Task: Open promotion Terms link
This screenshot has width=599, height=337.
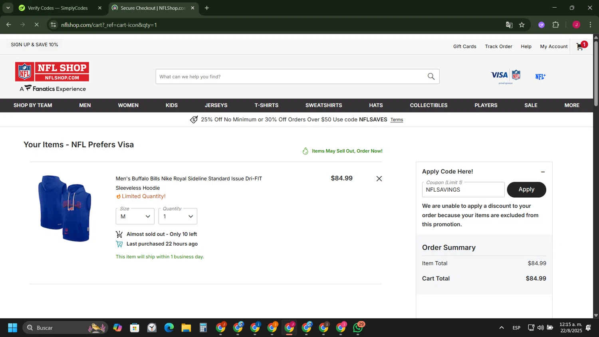Action: coord(397,120)
